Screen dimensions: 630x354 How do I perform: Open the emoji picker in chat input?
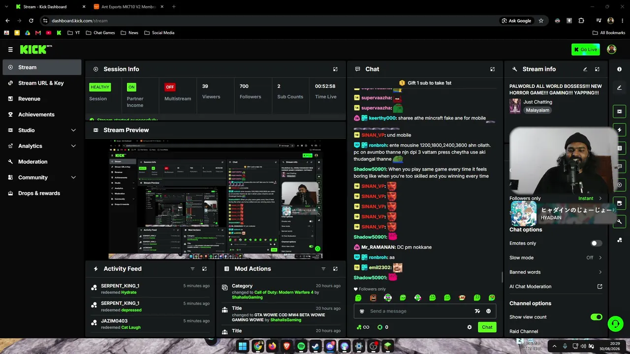[x=488, y=311]
